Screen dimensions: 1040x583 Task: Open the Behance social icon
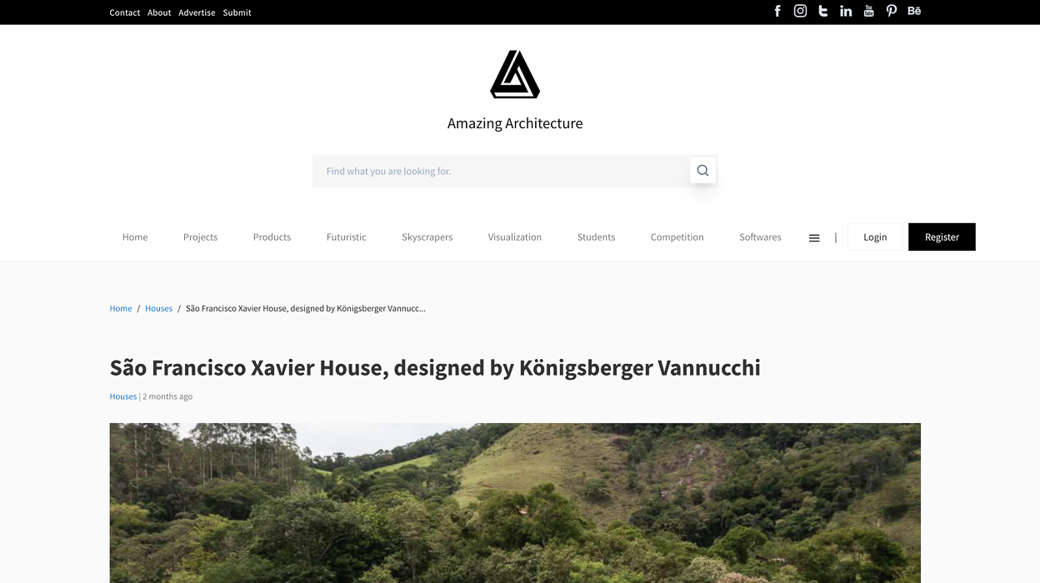click(914, 11)
